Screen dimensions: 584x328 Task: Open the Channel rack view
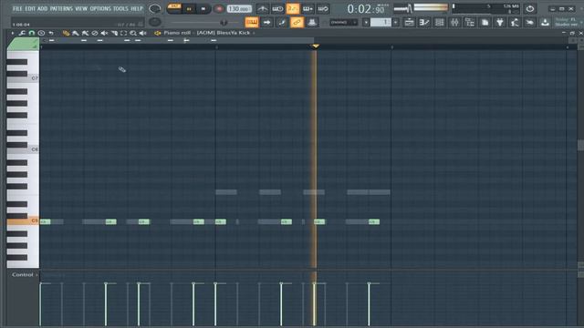[x=440, y=22]
